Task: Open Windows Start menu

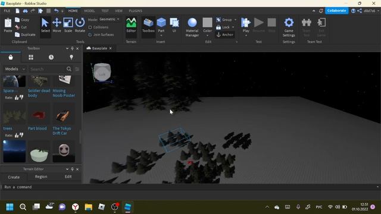Action: click(10, 207)
